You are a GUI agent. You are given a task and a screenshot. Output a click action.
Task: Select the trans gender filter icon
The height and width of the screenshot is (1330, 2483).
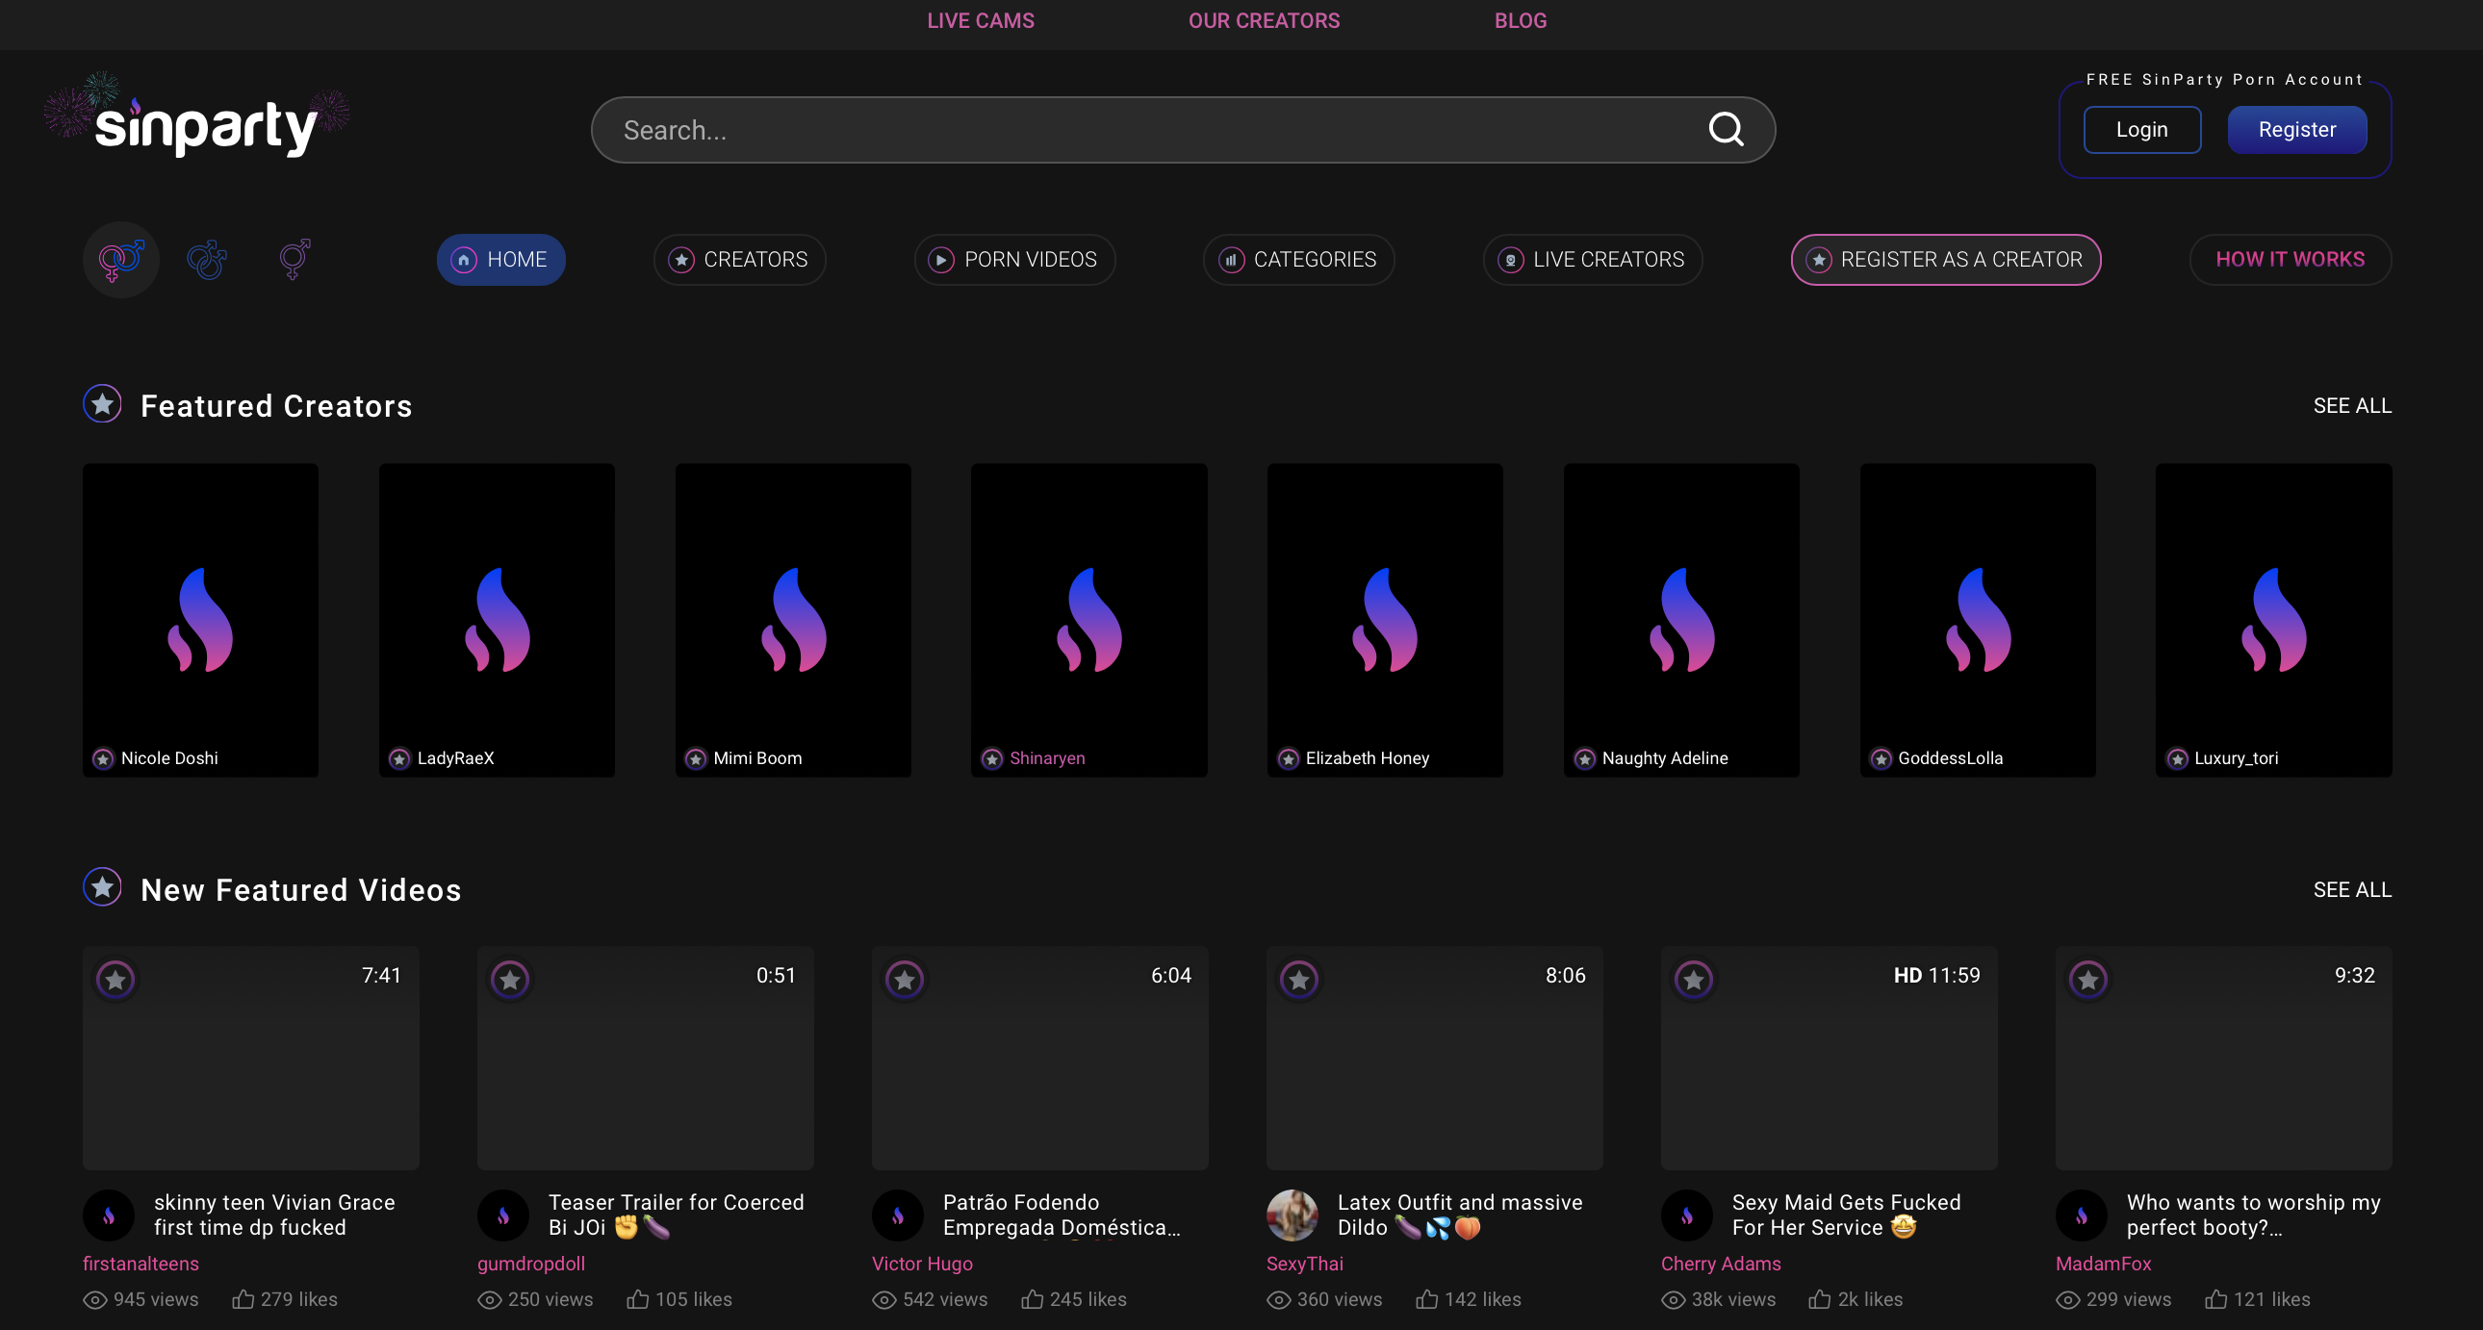(x=294, y=259)
